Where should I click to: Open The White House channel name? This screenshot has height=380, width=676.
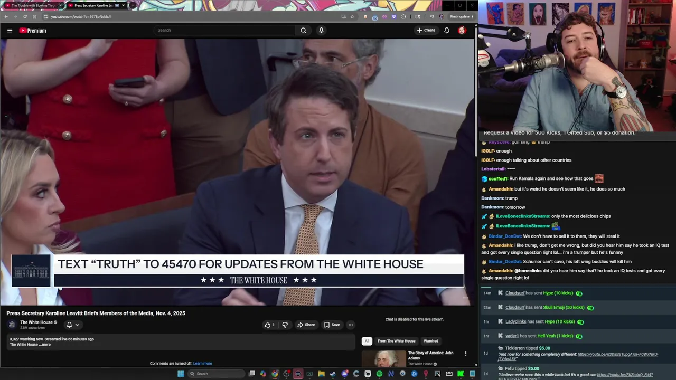[x=36, y=322]
